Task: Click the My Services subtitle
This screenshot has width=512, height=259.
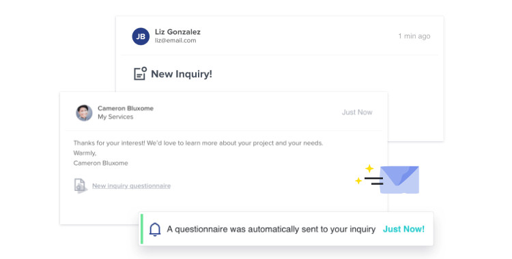Action: pyautogui.click(x=115, y=117)
